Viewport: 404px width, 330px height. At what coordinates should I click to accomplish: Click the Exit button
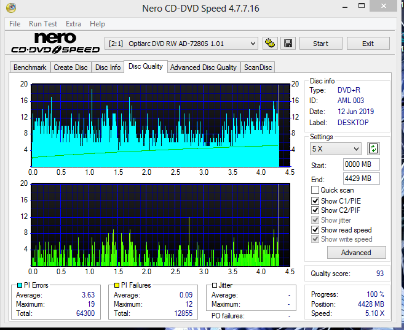tap(368, 44)
